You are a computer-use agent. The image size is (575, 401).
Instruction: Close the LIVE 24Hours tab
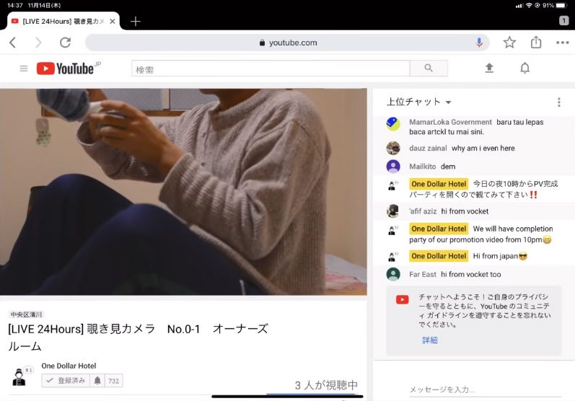[113, 21]
